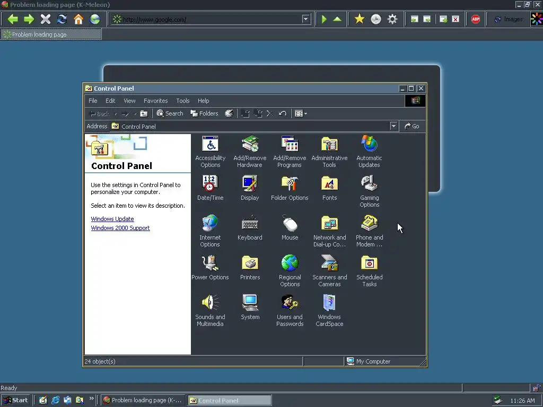543x407 pixels.
Task: Open Automatic Updates applet
Action: (x=369, y=152)
